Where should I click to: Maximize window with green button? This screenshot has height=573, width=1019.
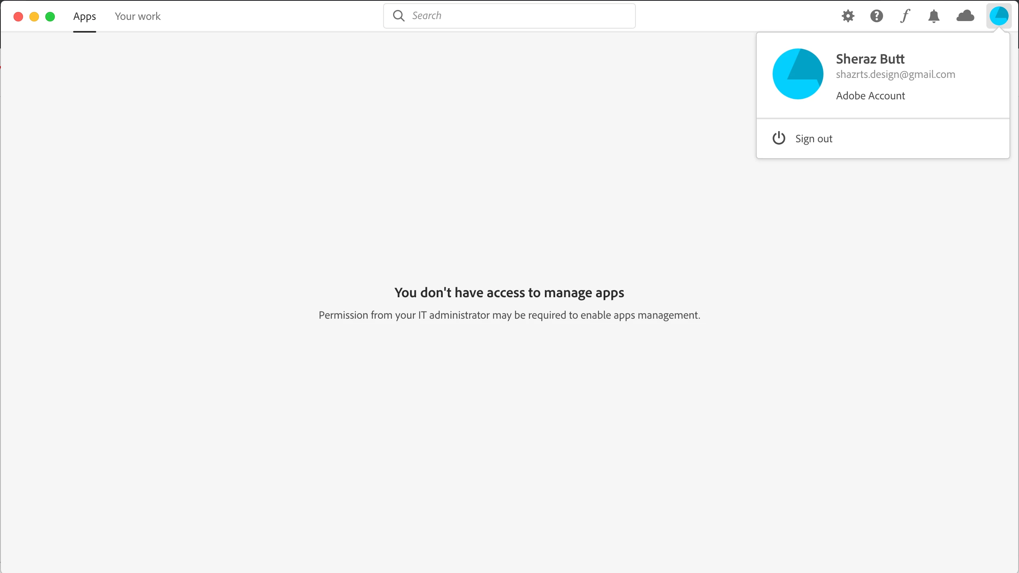pyautogui.click(x=50, y=16)
